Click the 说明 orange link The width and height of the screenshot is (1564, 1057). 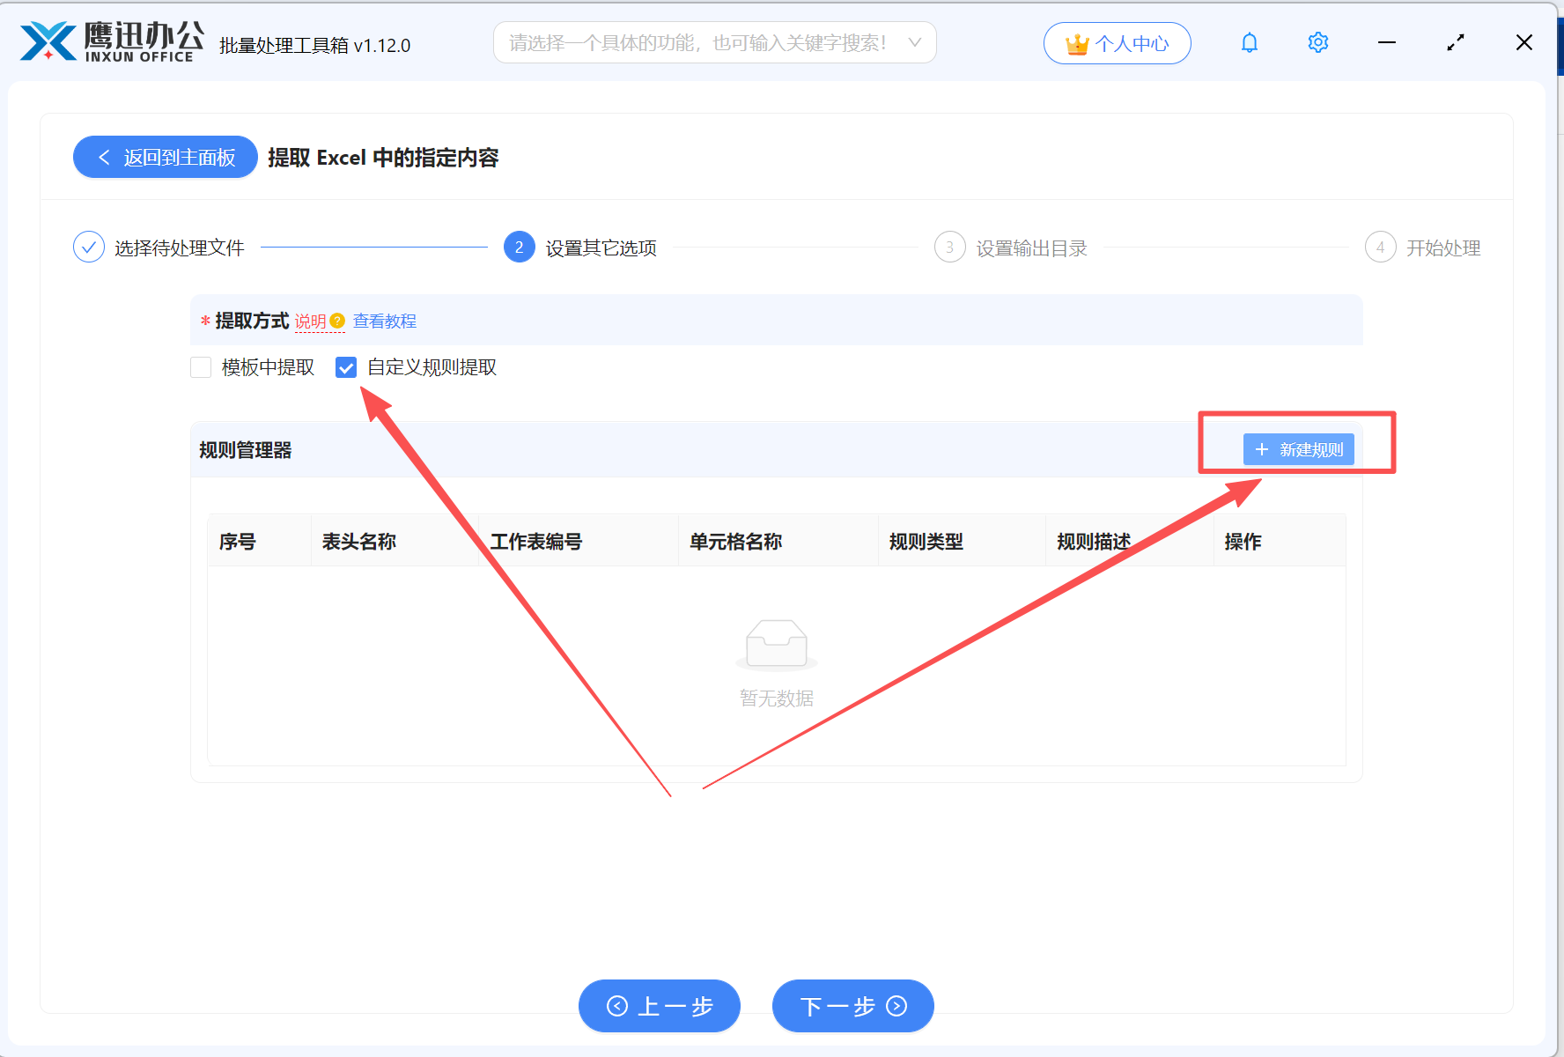(x=310, y=322)
